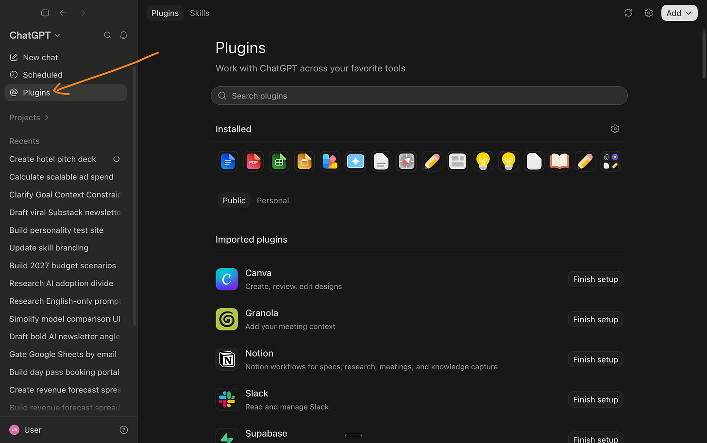
Task: Finish setup for Canva
Action: point(595,279)
